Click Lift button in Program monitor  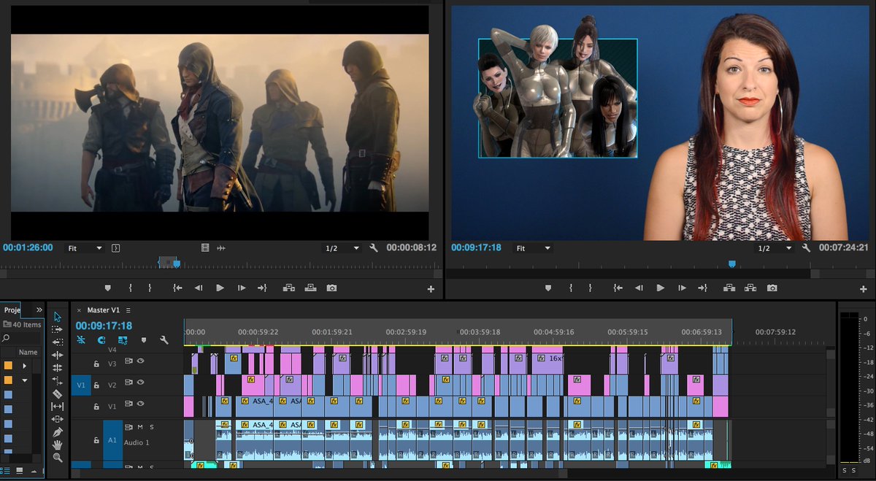coord(729,288)
